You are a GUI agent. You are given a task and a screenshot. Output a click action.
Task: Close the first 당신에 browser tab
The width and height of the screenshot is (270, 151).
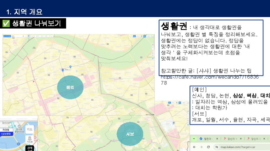pyautogui.click(x=241, y=139)
